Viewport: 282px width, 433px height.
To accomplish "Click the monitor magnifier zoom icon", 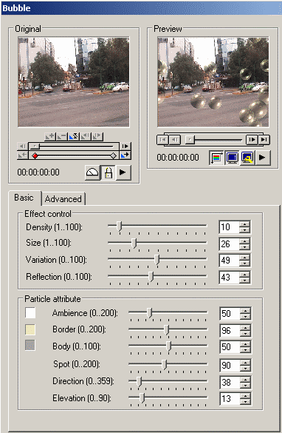I will pyautogui.click(x=247, y=158).
